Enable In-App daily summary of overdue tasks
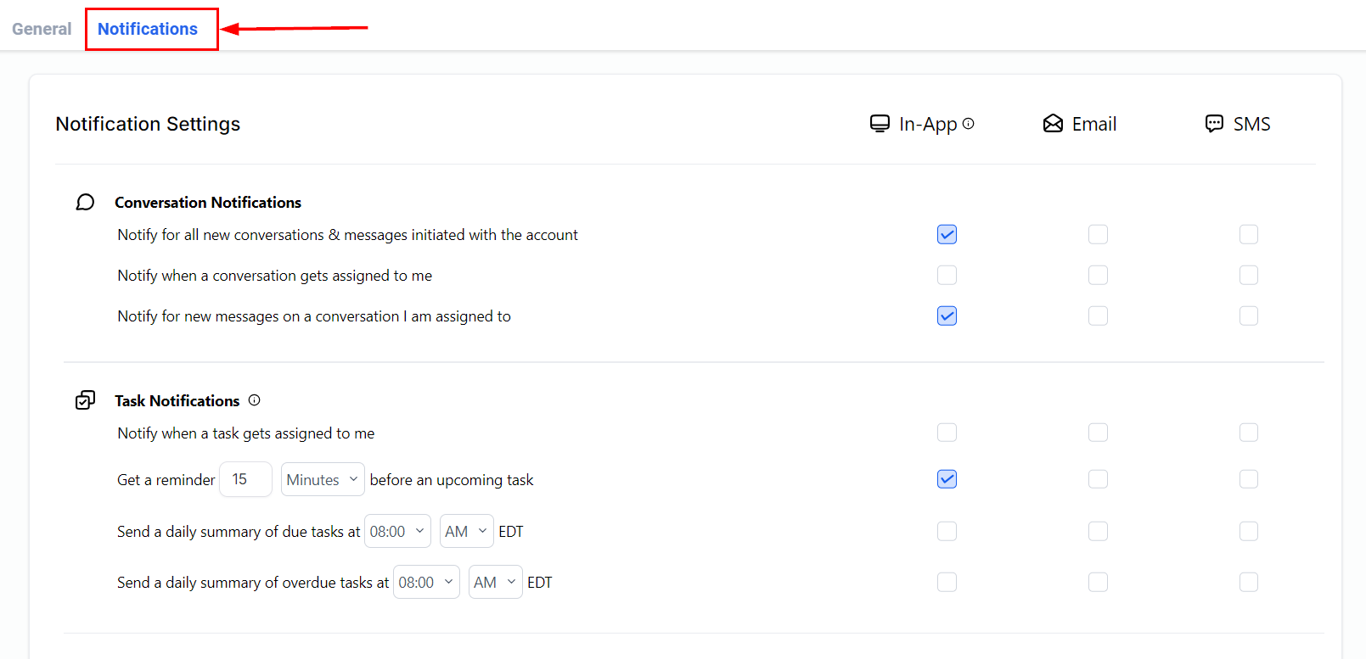This screenshot has width=1366, height=659. (947, 582)
